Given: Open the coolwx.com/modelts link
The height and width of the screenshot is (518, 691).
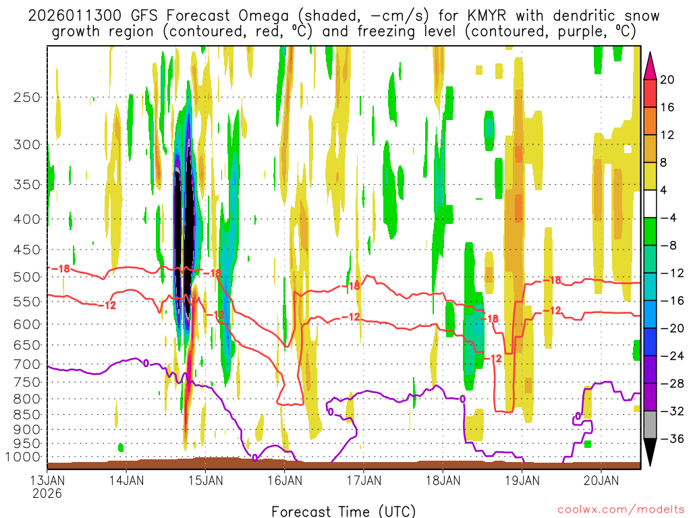Looking at the screenshot, I should click(621, 510).
